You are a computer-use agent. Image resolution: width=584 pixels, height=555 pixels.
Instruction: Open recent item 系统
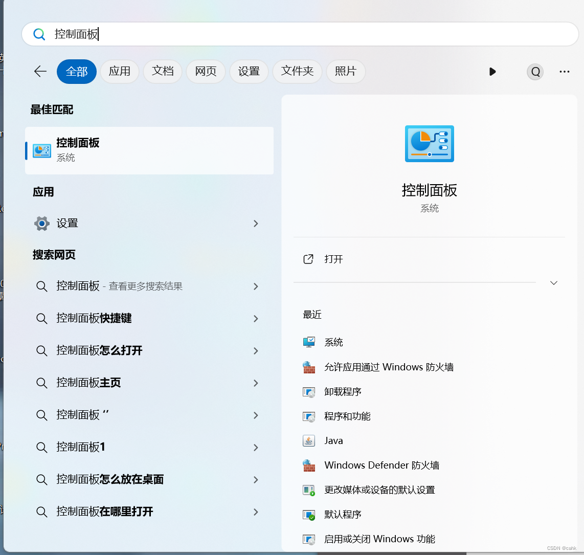pos(333,342)
